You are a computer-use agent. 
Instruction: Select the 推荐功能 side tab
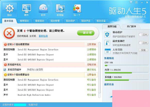(112, 26)
